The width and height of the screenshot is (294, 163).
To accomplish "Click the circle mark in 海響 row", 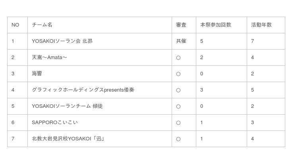I will coord(178,74).
